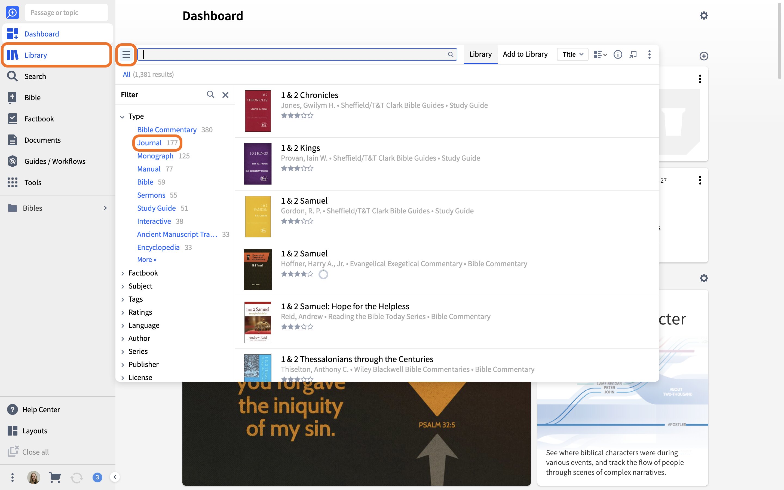This screenshot has height=490, width=784.
Task: Expand the Publisher filter section
Action: coord(122,365)
